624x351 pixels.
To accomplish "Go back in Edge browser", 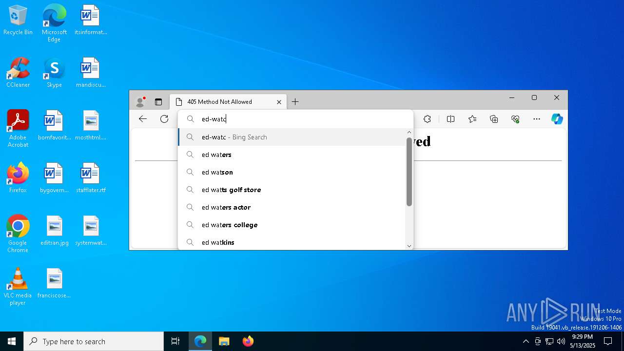I will (143, 119).
